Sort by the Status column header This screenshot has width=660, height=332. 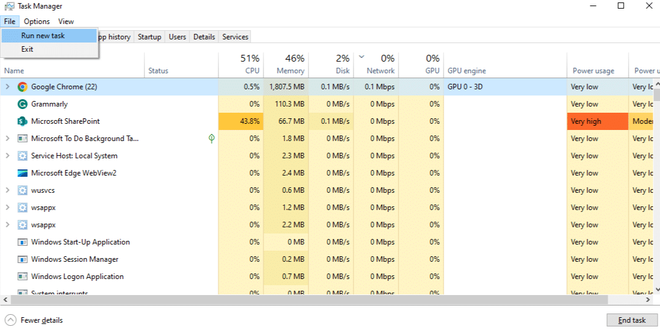[181, 65]
